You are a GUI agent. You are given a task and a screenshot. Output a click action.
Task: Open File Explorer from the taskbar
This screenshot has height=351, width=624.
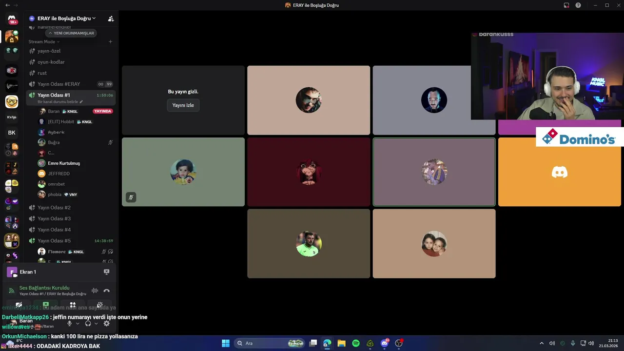[341, 343]
